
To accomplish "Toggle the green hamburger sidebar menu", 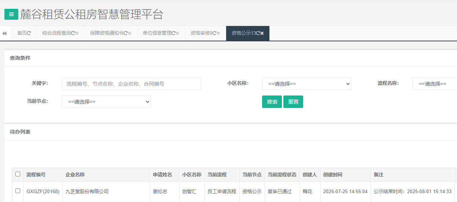I will click(x=11, y=14).
